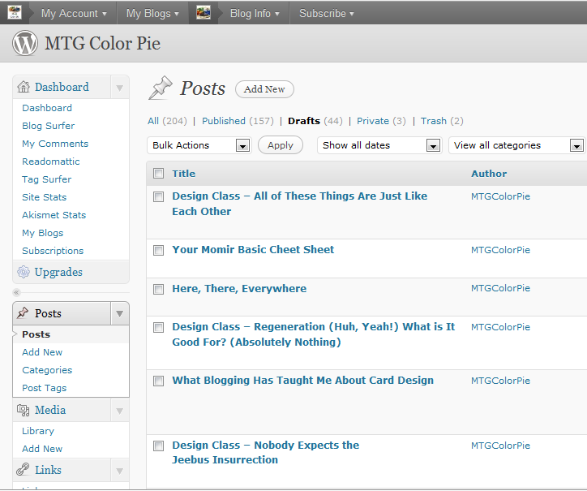Collapse the sidebar menu with the small arrow

(16, 292)
